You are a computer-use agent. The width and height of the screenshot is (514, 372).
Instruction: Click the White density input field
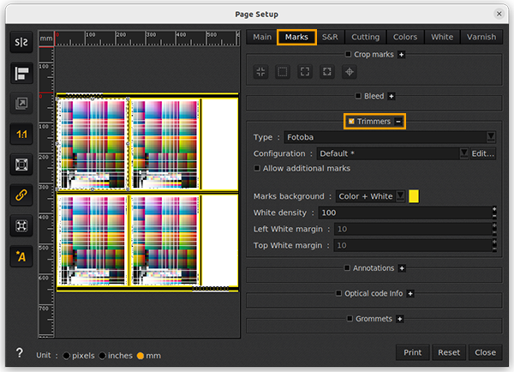click(403, 213)
